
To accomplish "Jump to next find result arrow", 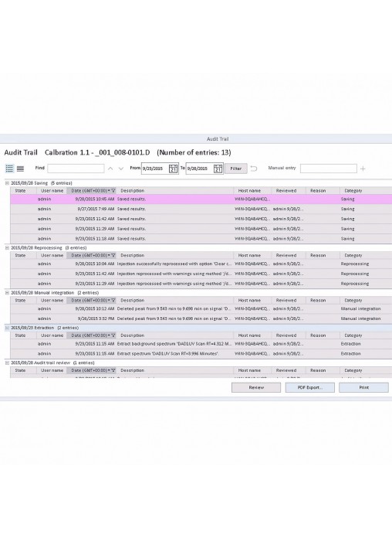I will (120, 169).
